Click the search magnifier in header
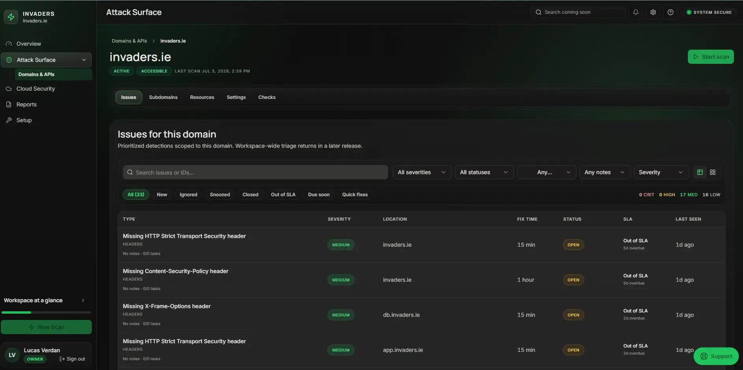 click(539, 12)
